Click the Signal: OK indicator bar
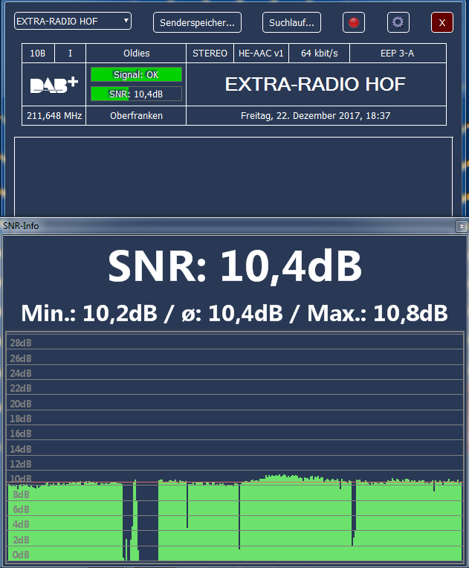Image resolution: width=469 pixels, height=568 pixels. point(136,74)
